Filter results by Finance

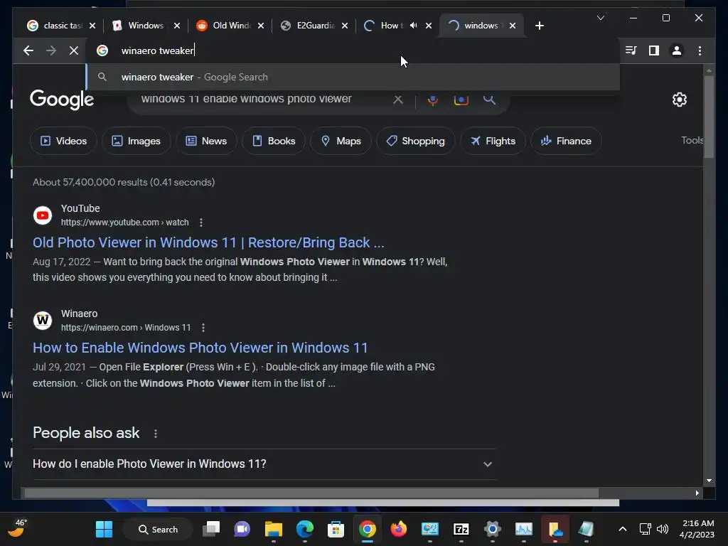[x=566, y=141]
